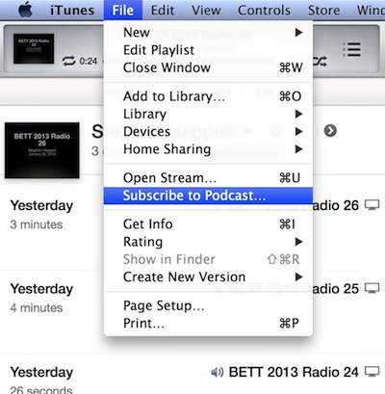Choose Page Setup… menu item
Image resolution: width=385 pixels, height=394 pixels.
tap(208, 305)
